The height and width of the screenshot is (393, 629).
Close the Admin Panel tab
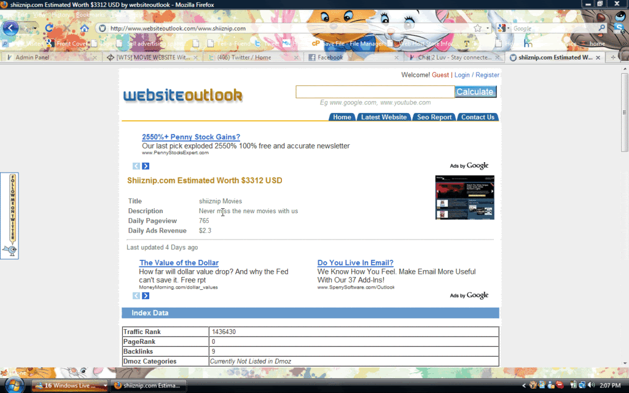[95, 58]
